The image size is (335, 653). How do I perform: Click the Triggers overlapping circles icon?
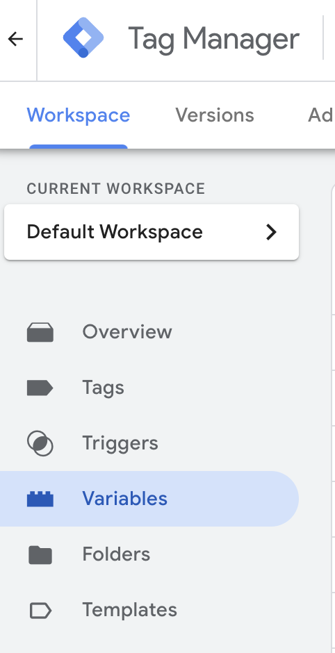[x=40, y=443]
